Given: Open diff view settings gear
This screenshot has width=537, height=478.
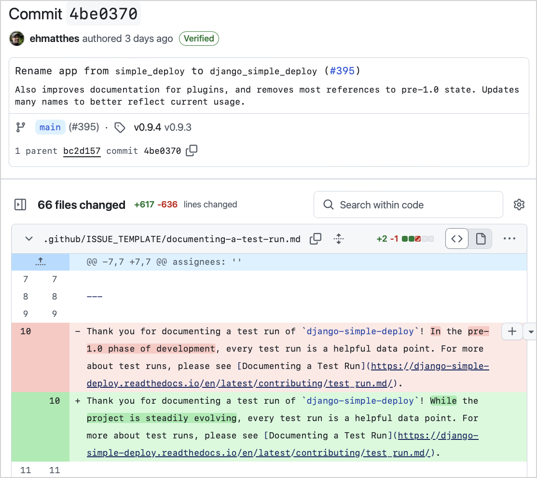Looking at the screenshot, I should pos(519,205).
